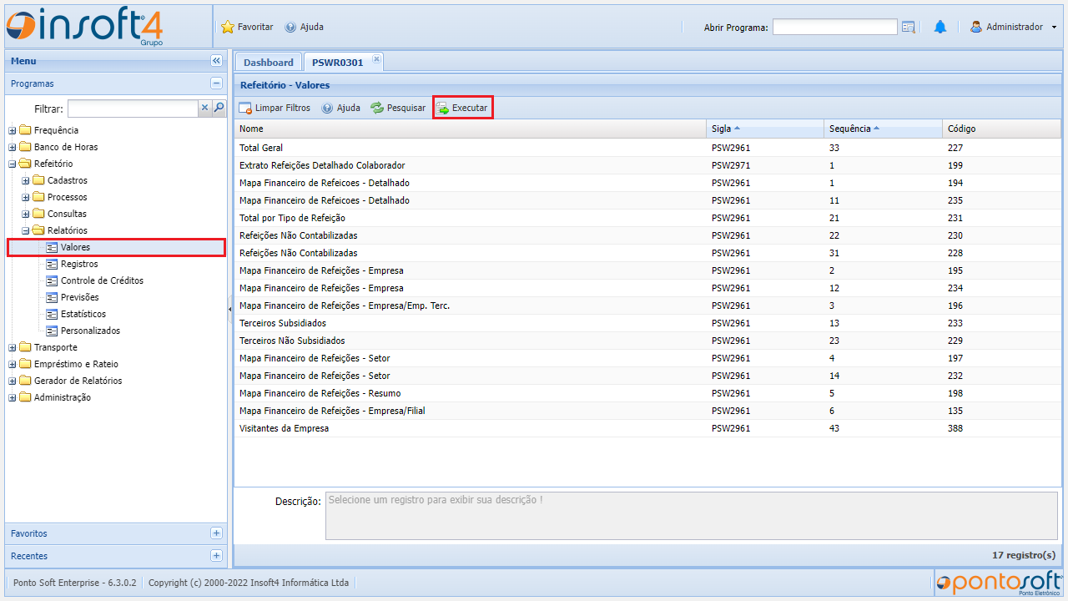The height and width of the screenshot is (601, 1068).
Task: Expand the Frequência folder
Action: click(13, 130)
